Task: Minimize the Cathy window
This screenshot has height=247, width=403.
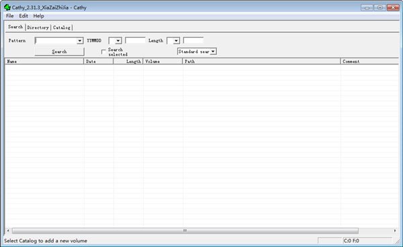Action: pyautogui.click(x=367, y=7)
